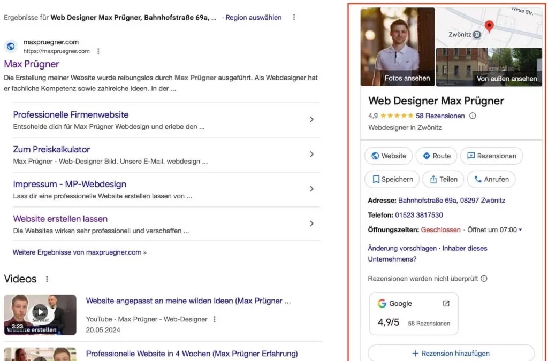Open the three-dot menu beside Videos heading
Viewport: 548px width, 361px height.
pyautogui.click(x=47, y=279)
